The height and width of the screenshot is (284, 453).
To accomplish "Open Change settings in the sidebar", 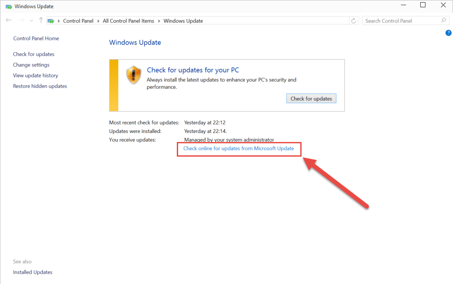I will [x=31, y=65].
